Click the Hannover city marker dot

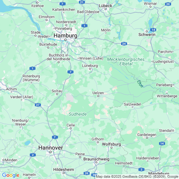click(50, 152)
